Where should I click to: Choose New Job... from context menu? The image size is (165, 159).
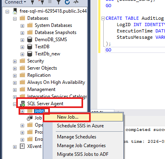(x=83, y=117)
